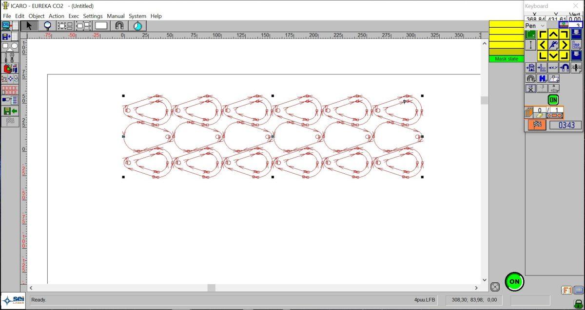Click the home position icon in Keyboard panel

530,68
